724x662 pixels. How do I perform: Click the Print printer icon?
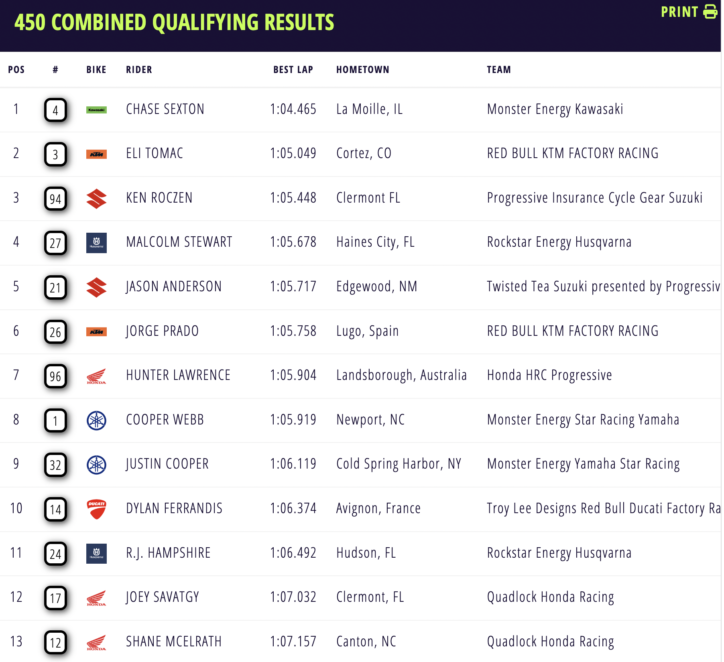point(710,12)
